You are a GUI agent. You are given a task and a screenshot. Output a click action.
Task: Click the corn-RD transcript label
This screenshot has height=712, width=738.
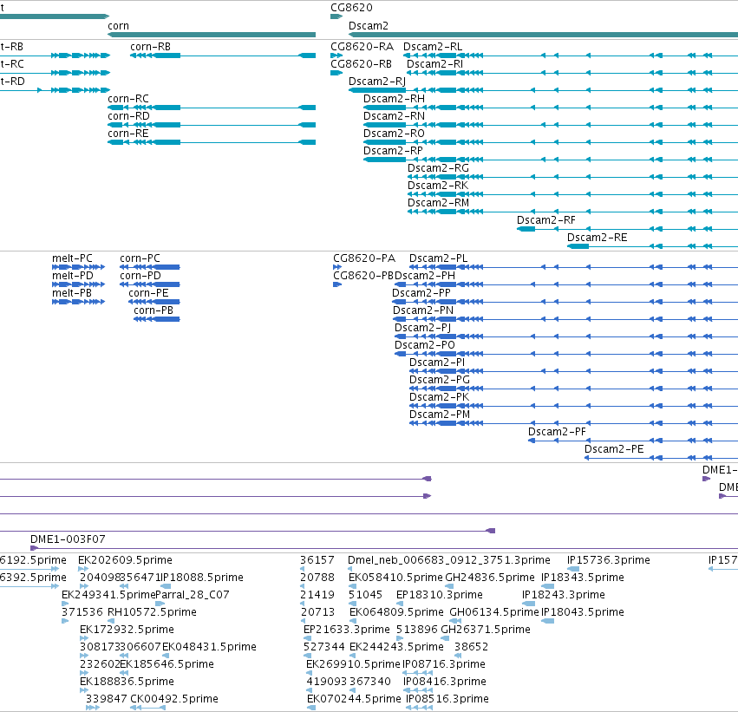[129, 116]
